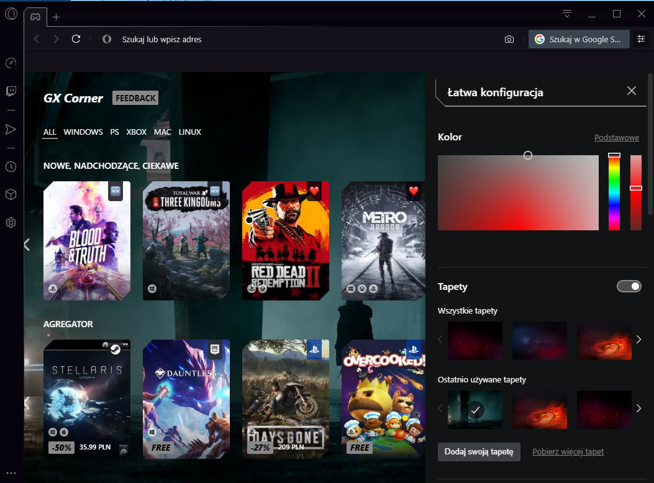Select first dark red wallpaper thumbnail
This screenshot has width=654, height=483.
pos(475,340)
